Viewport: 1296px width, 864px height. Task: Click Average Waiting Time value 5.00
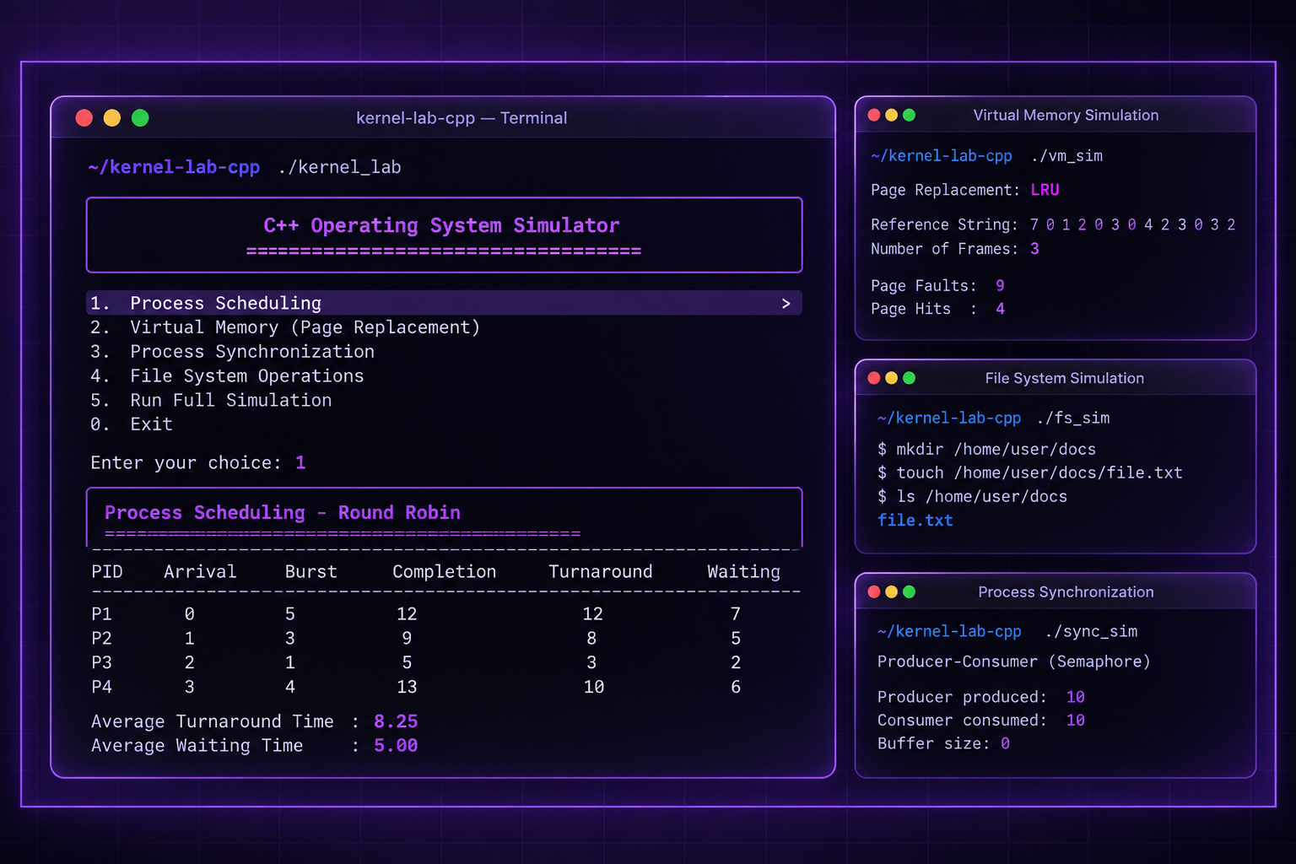click(x=396, y=746)
